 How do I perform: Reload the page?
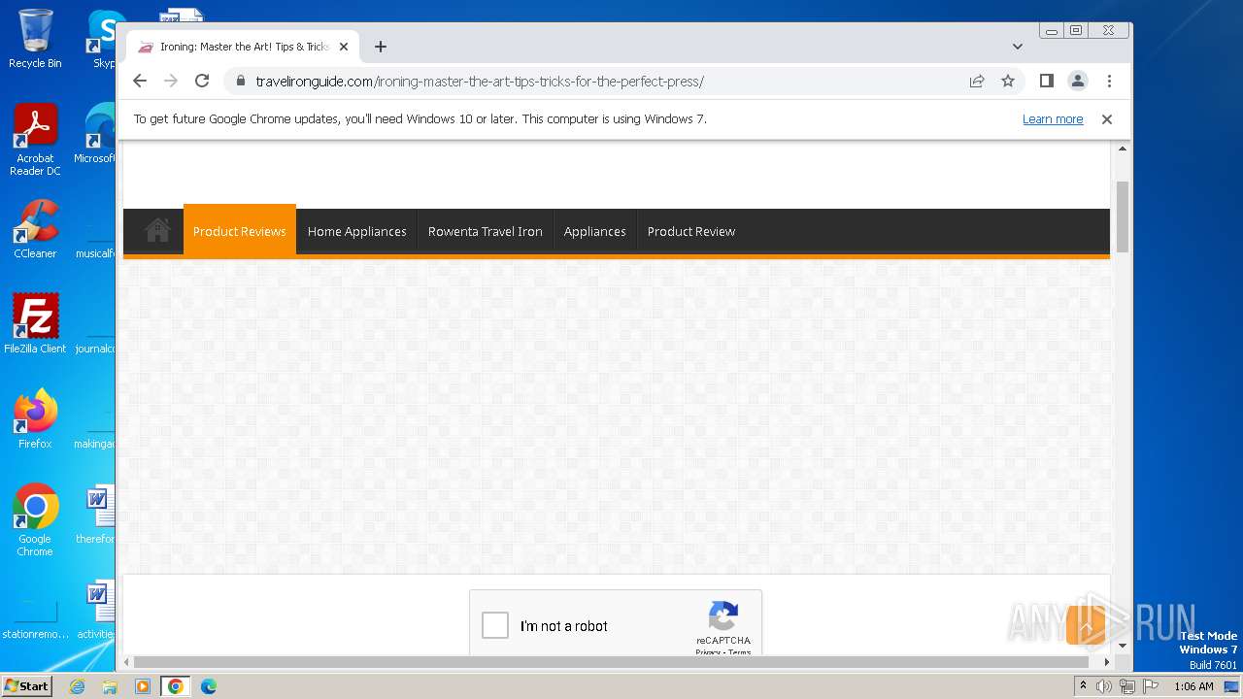click(x=202, y=82)
